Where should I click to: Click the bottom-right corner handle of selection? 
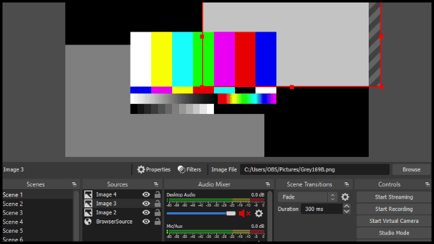click(381, 87)
